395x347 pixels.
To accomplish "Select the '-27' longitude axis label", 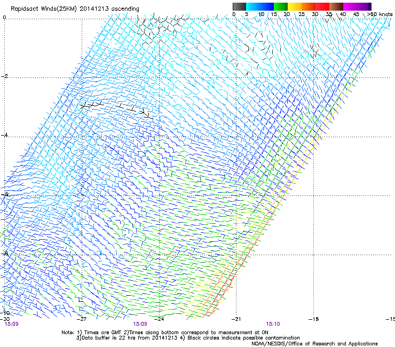I will tap(82, 319).
